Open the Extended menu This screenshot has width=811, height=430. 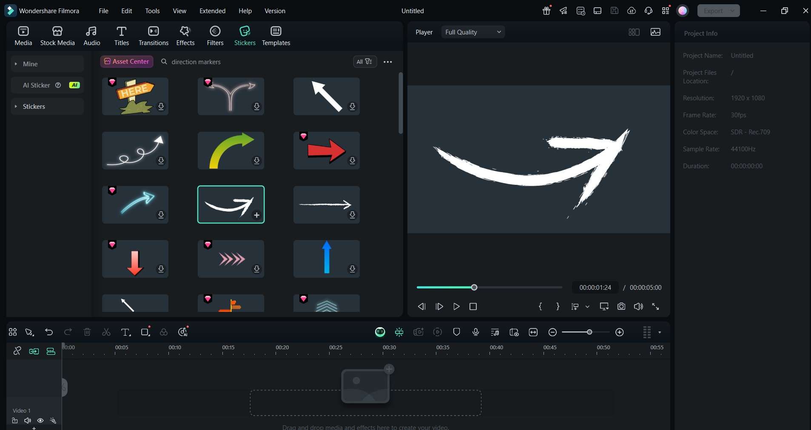tap(212, 11)
